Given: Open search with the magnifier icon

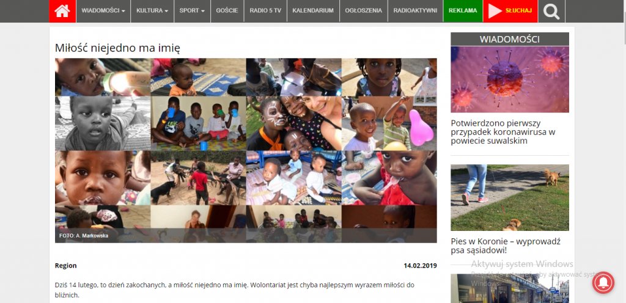Looking at the screenshot, I should tap(551, 11).
